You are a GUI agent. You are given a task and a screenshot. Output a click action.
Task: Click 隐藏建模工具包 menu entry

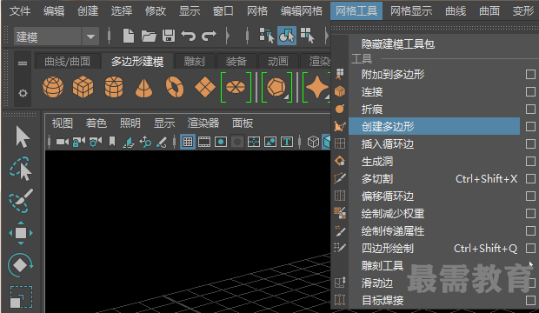point(398,44)
